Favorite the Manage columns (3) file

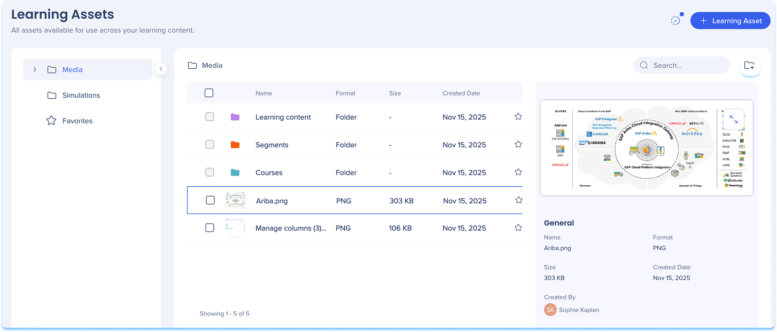[518, 227]
